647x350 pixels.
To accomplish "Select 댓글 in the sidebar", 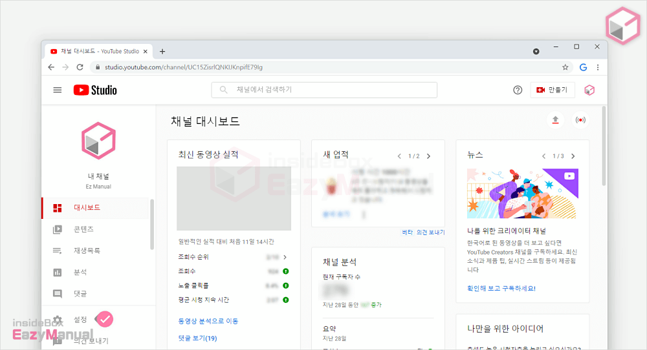I will point(96,294).
